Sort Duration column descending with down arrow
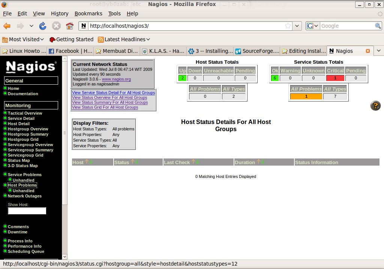The height and width of the screenshot is (269, 384). coord(263,162)
